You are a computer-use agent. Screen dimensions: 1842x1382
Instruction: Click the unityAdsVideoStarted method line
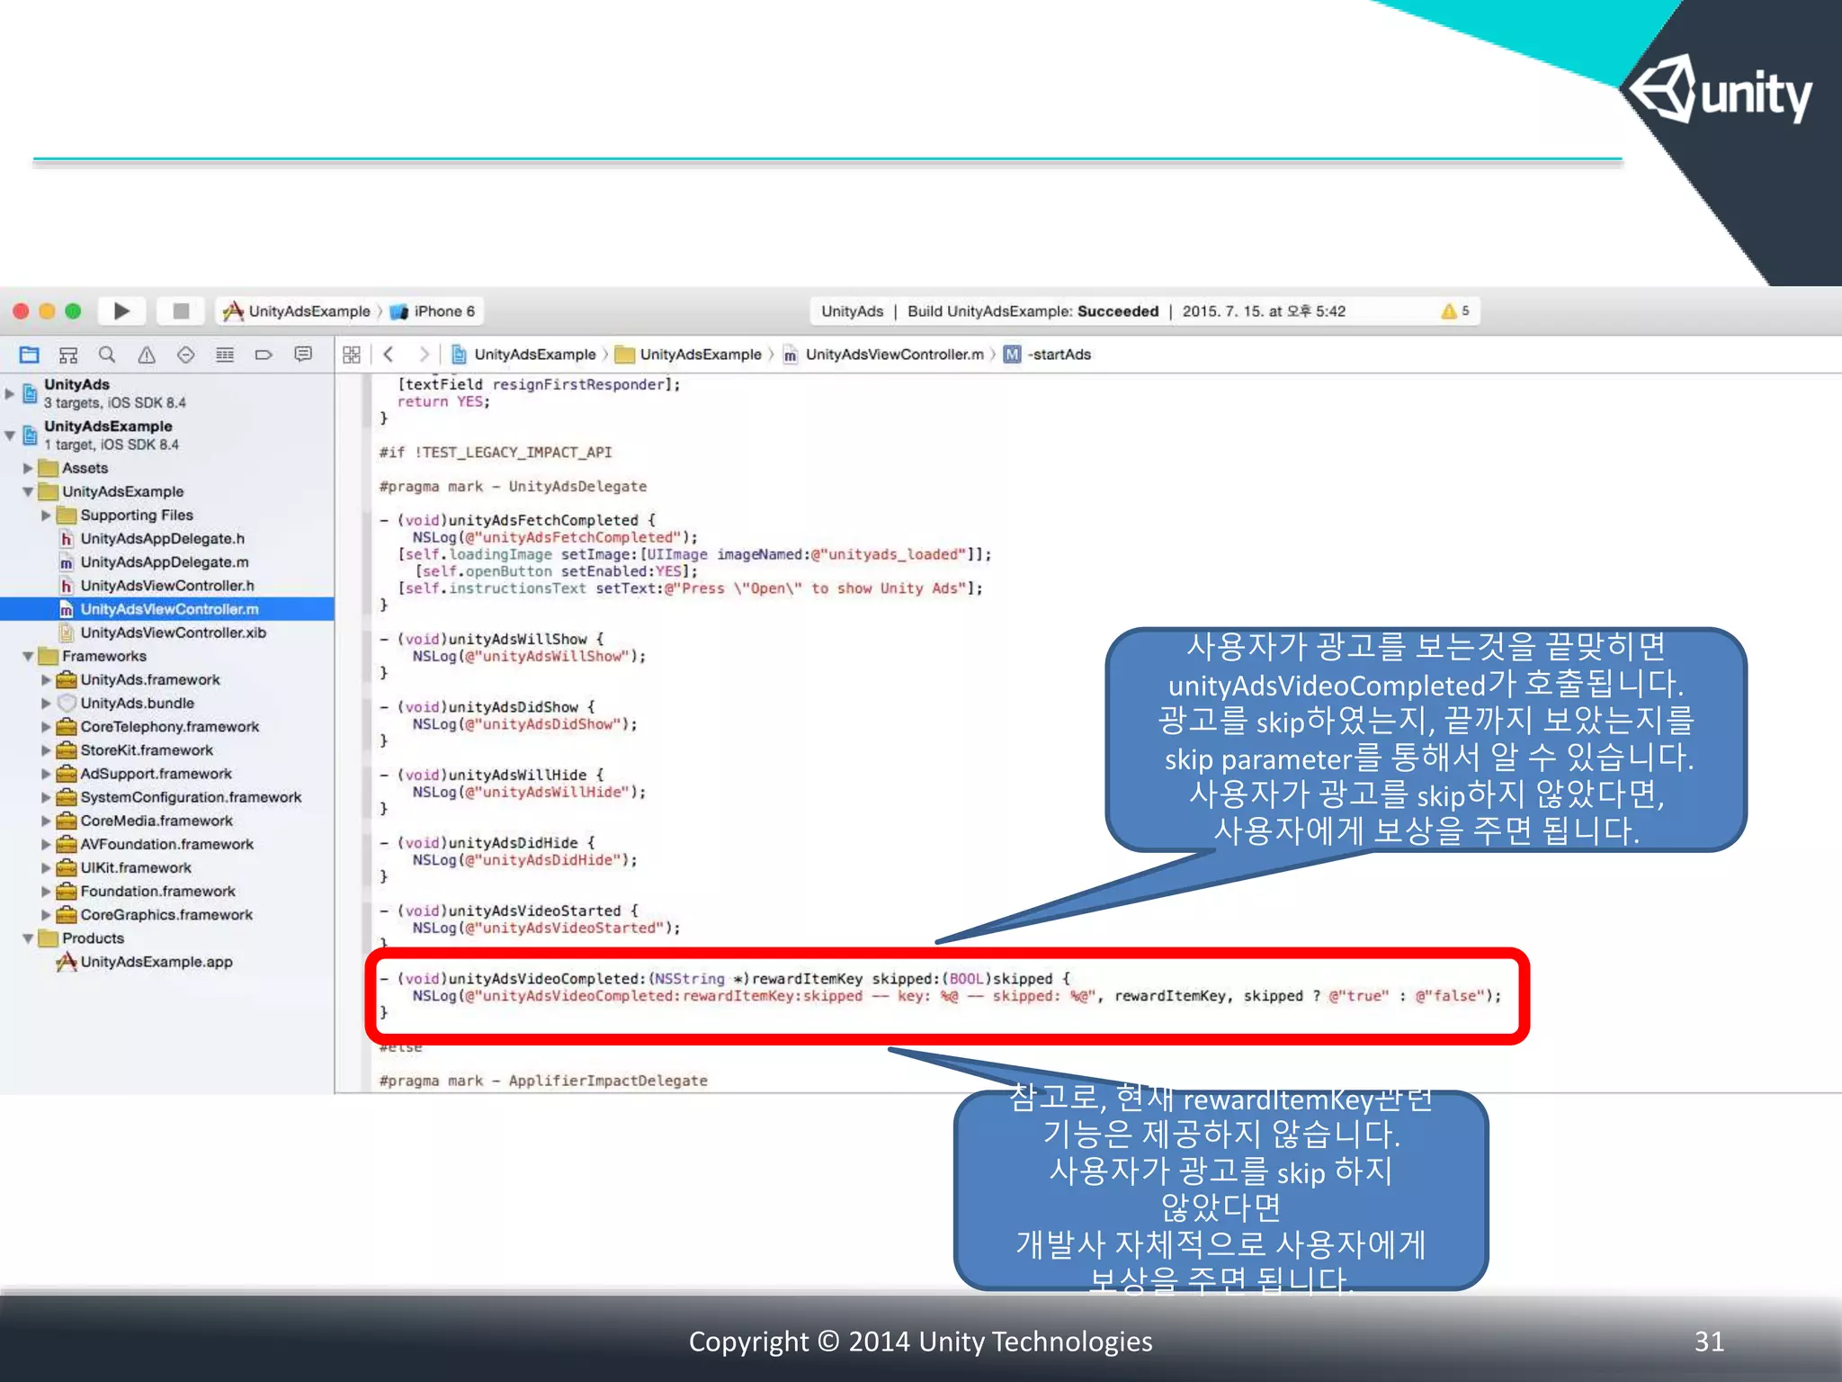coord(509,911)
